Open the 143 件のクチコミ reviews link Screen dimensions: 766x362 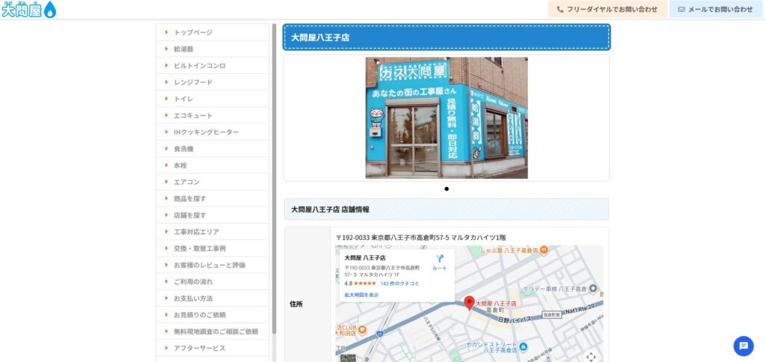click(x=399, y=283)
